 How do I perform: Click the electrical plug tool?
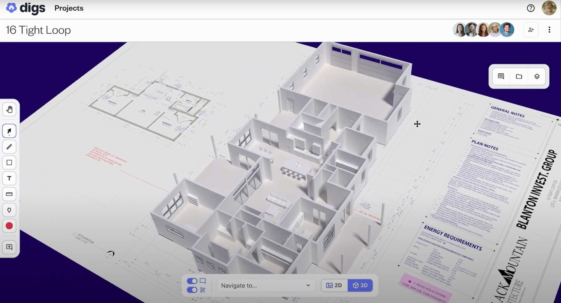point(9,210)
